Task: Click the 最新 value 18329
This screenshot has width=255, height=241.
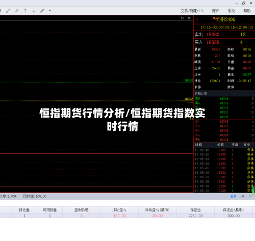Action: click(x=216, y=49)
